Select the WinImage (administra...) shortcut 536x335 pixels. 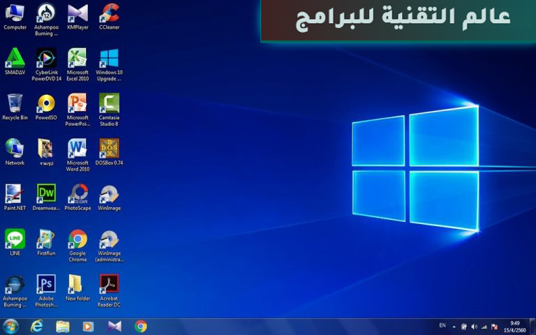(109, 246)
